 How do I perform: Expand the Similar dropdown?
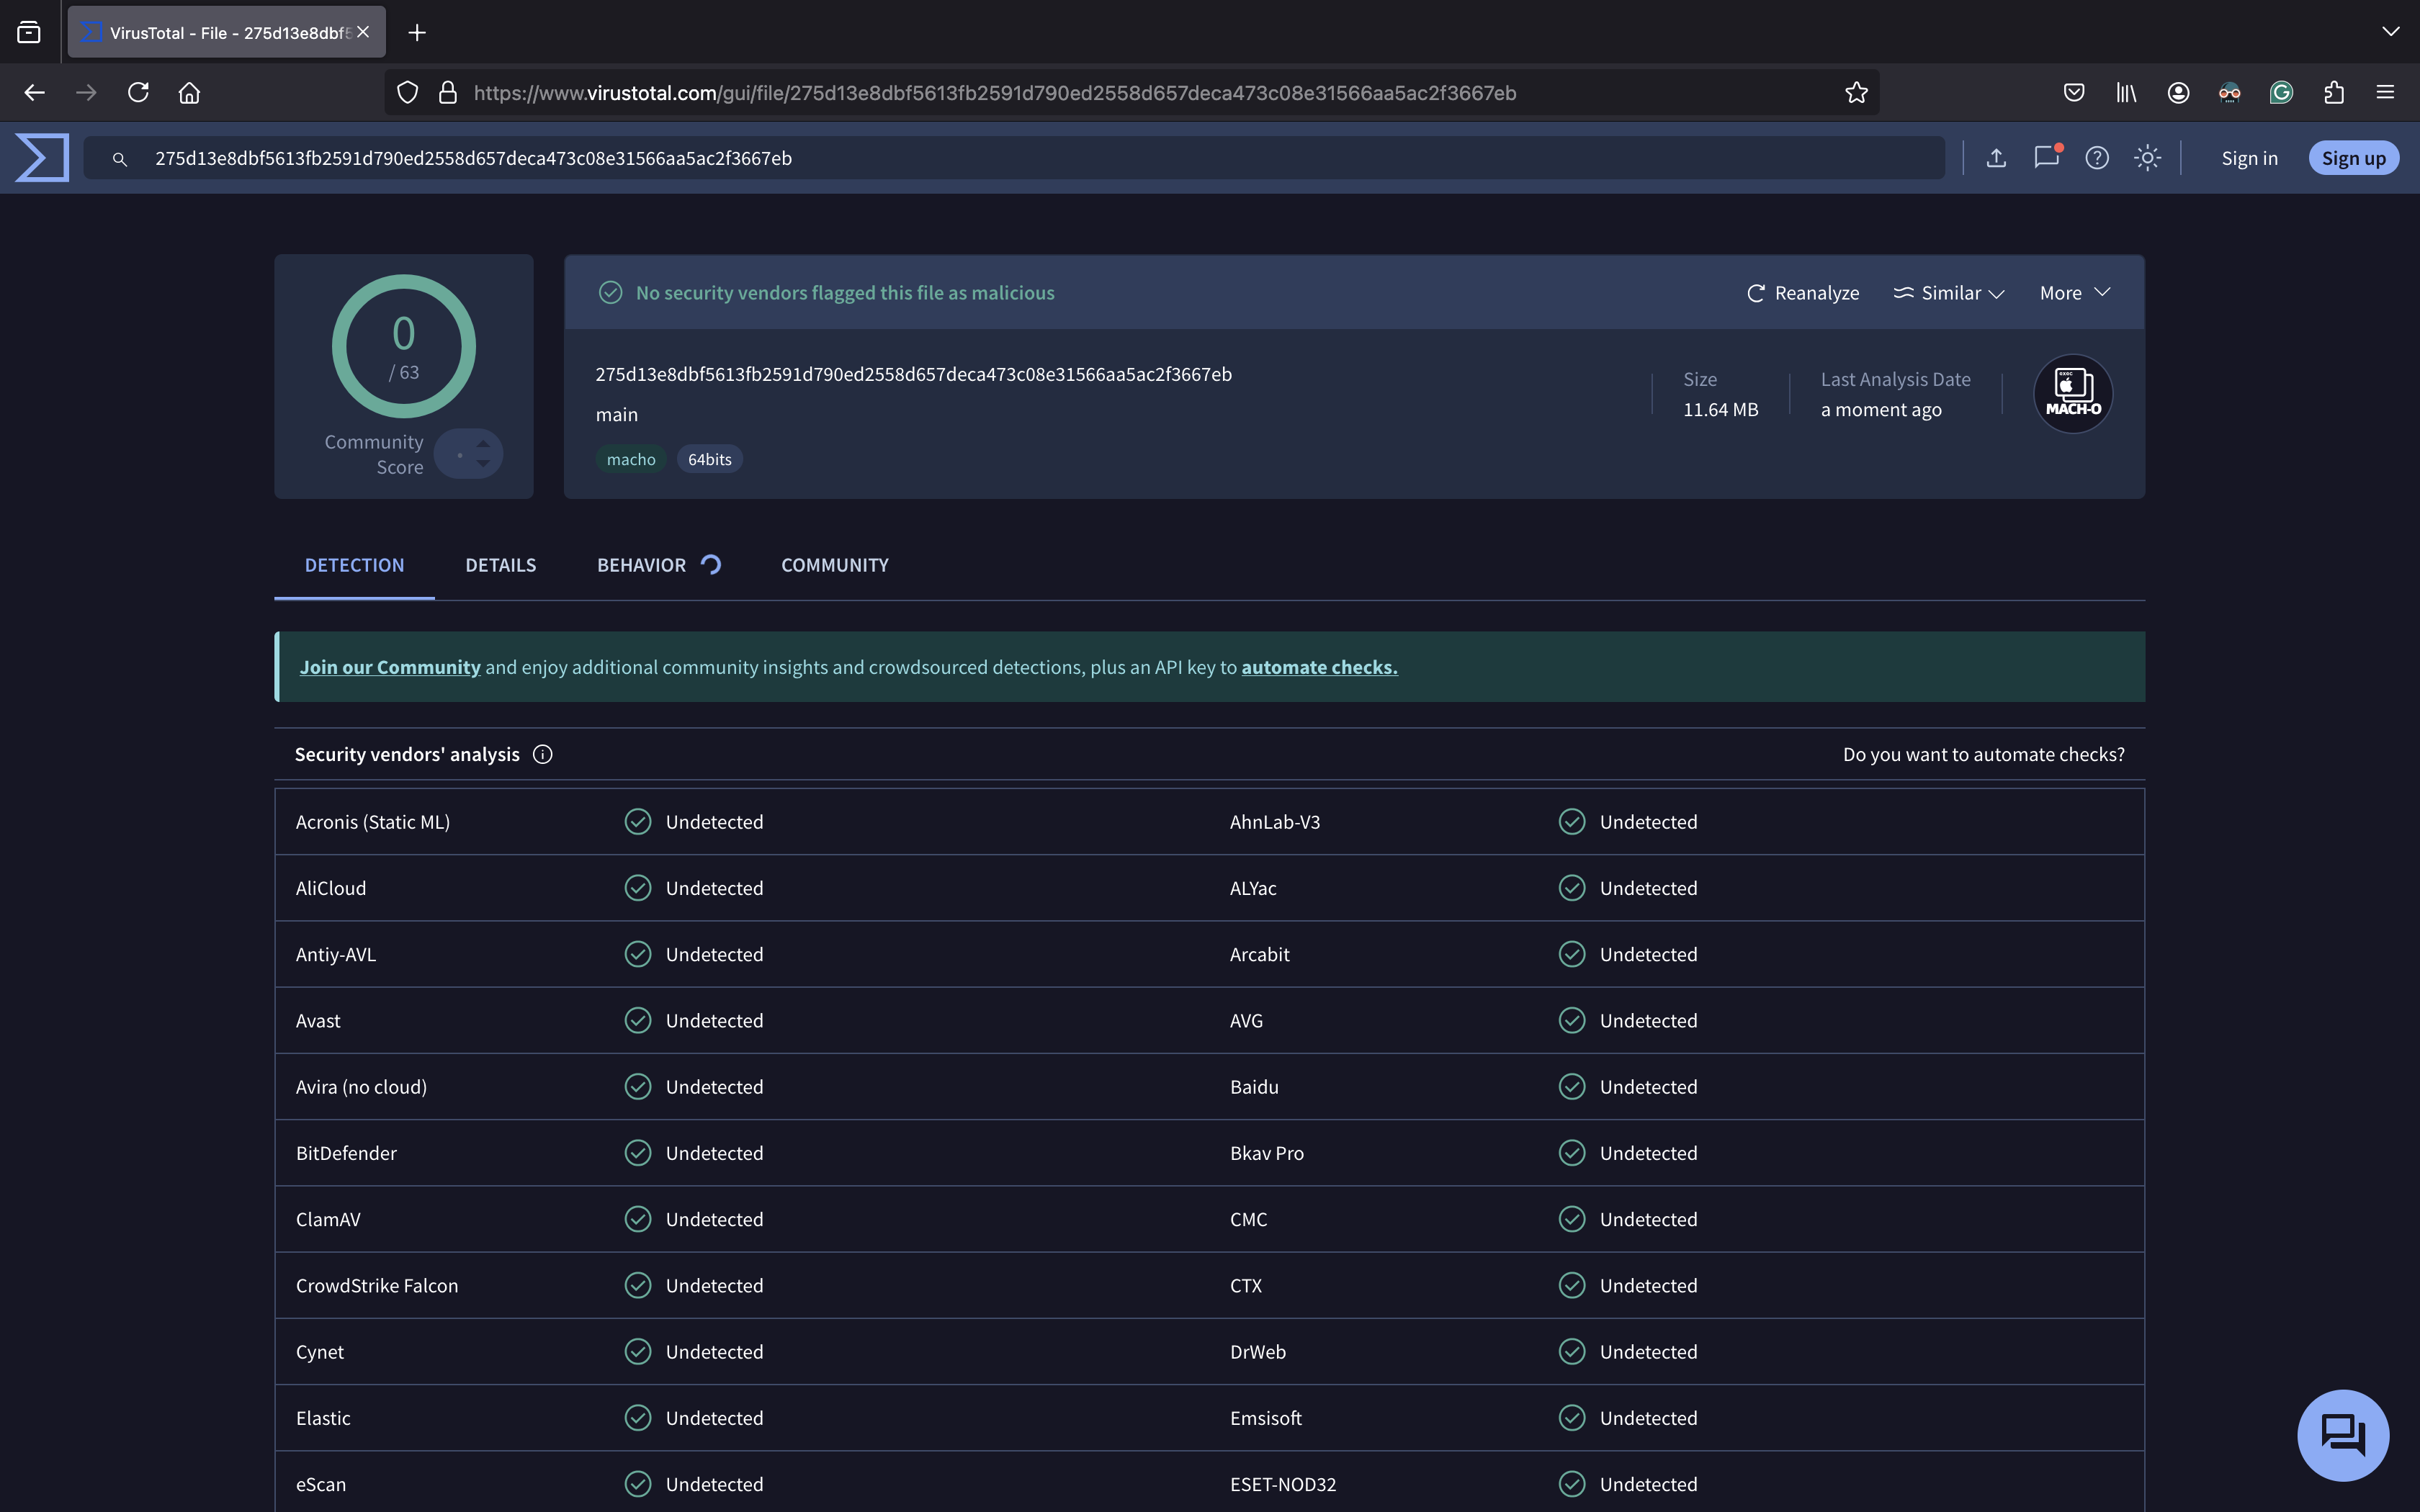(x=1948, y=293)
